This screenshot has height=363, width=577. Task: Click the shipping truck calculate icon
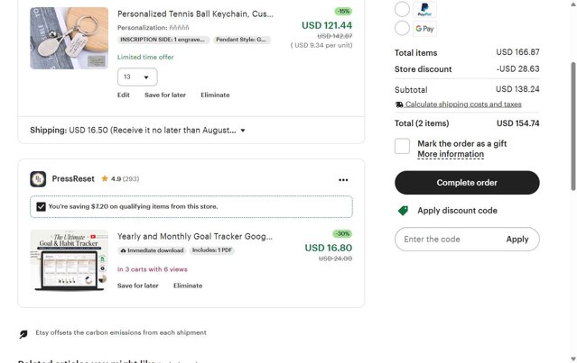click(x=399, y=104)
